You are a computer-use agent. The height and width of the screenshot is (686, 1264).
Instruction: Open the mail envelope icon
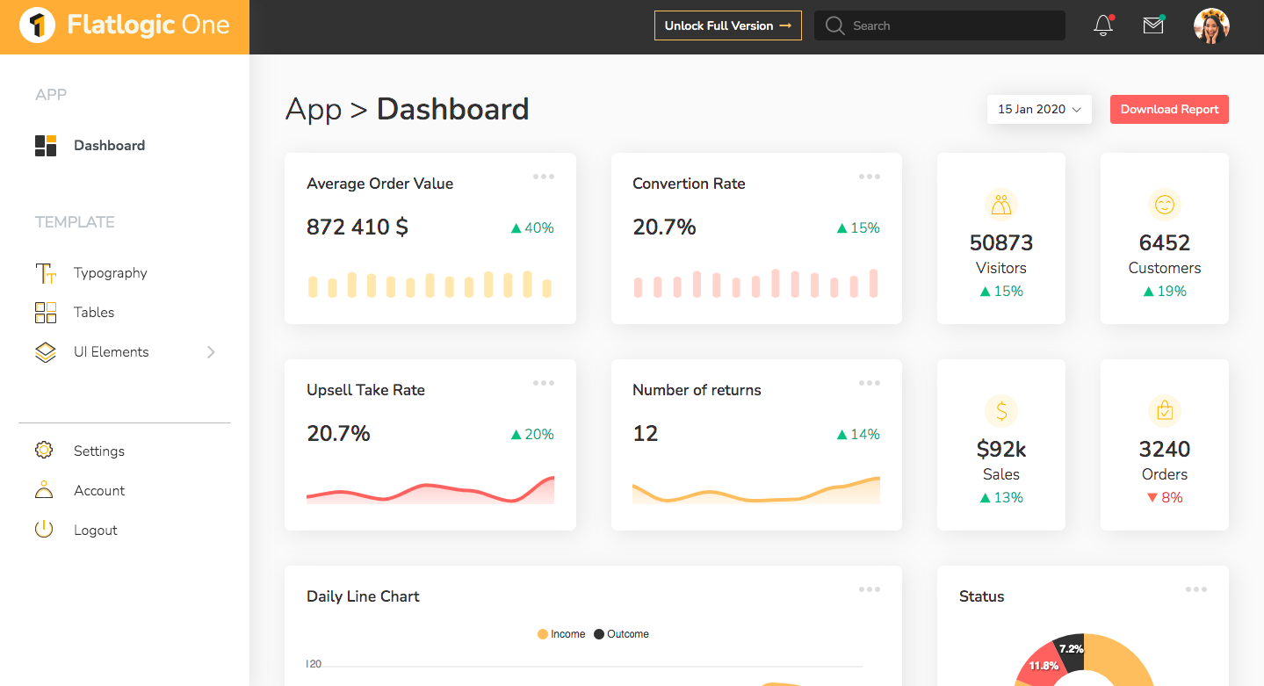pyautogui.click(x=1153, y=25)
